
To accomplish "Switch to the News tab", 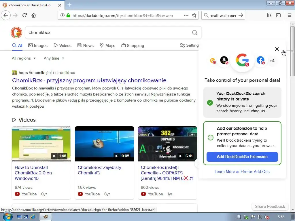I will tap(86, 45).
